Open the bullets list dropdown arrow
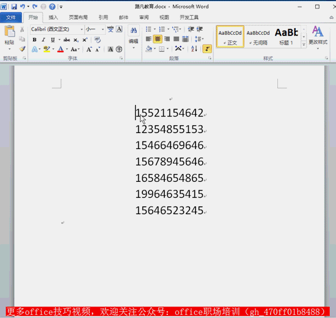The height and width of the screenshot is (318, 336). (155, 29)
